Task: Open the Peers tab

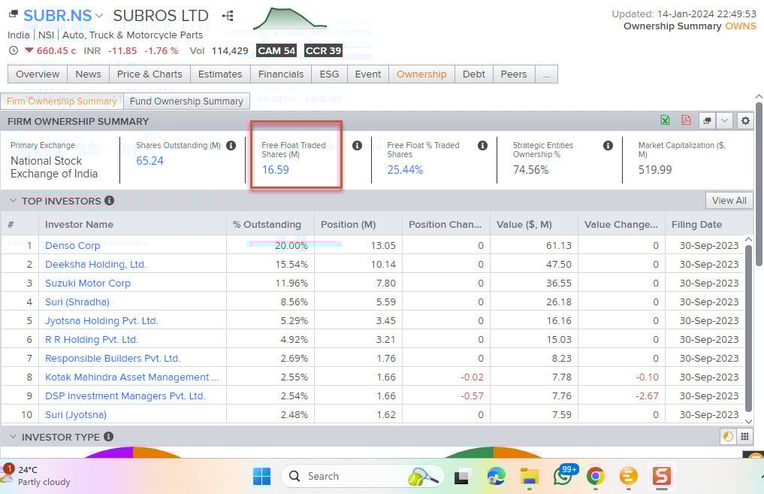Action: tap(514, 74)
